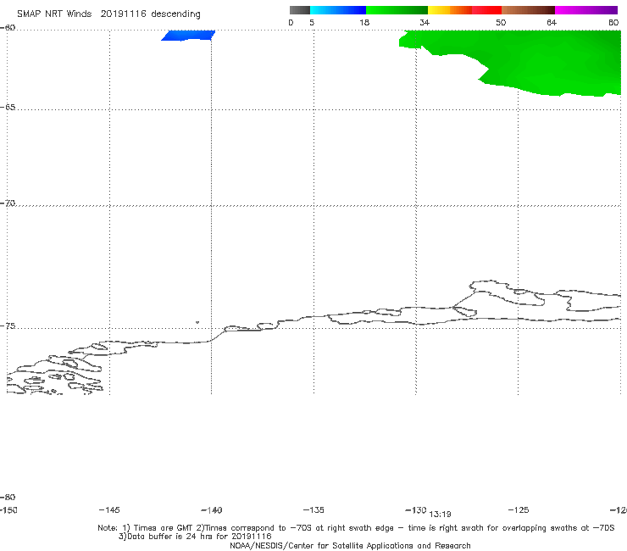Click the red segment of the color bar
627x551 pixels.
486,10
